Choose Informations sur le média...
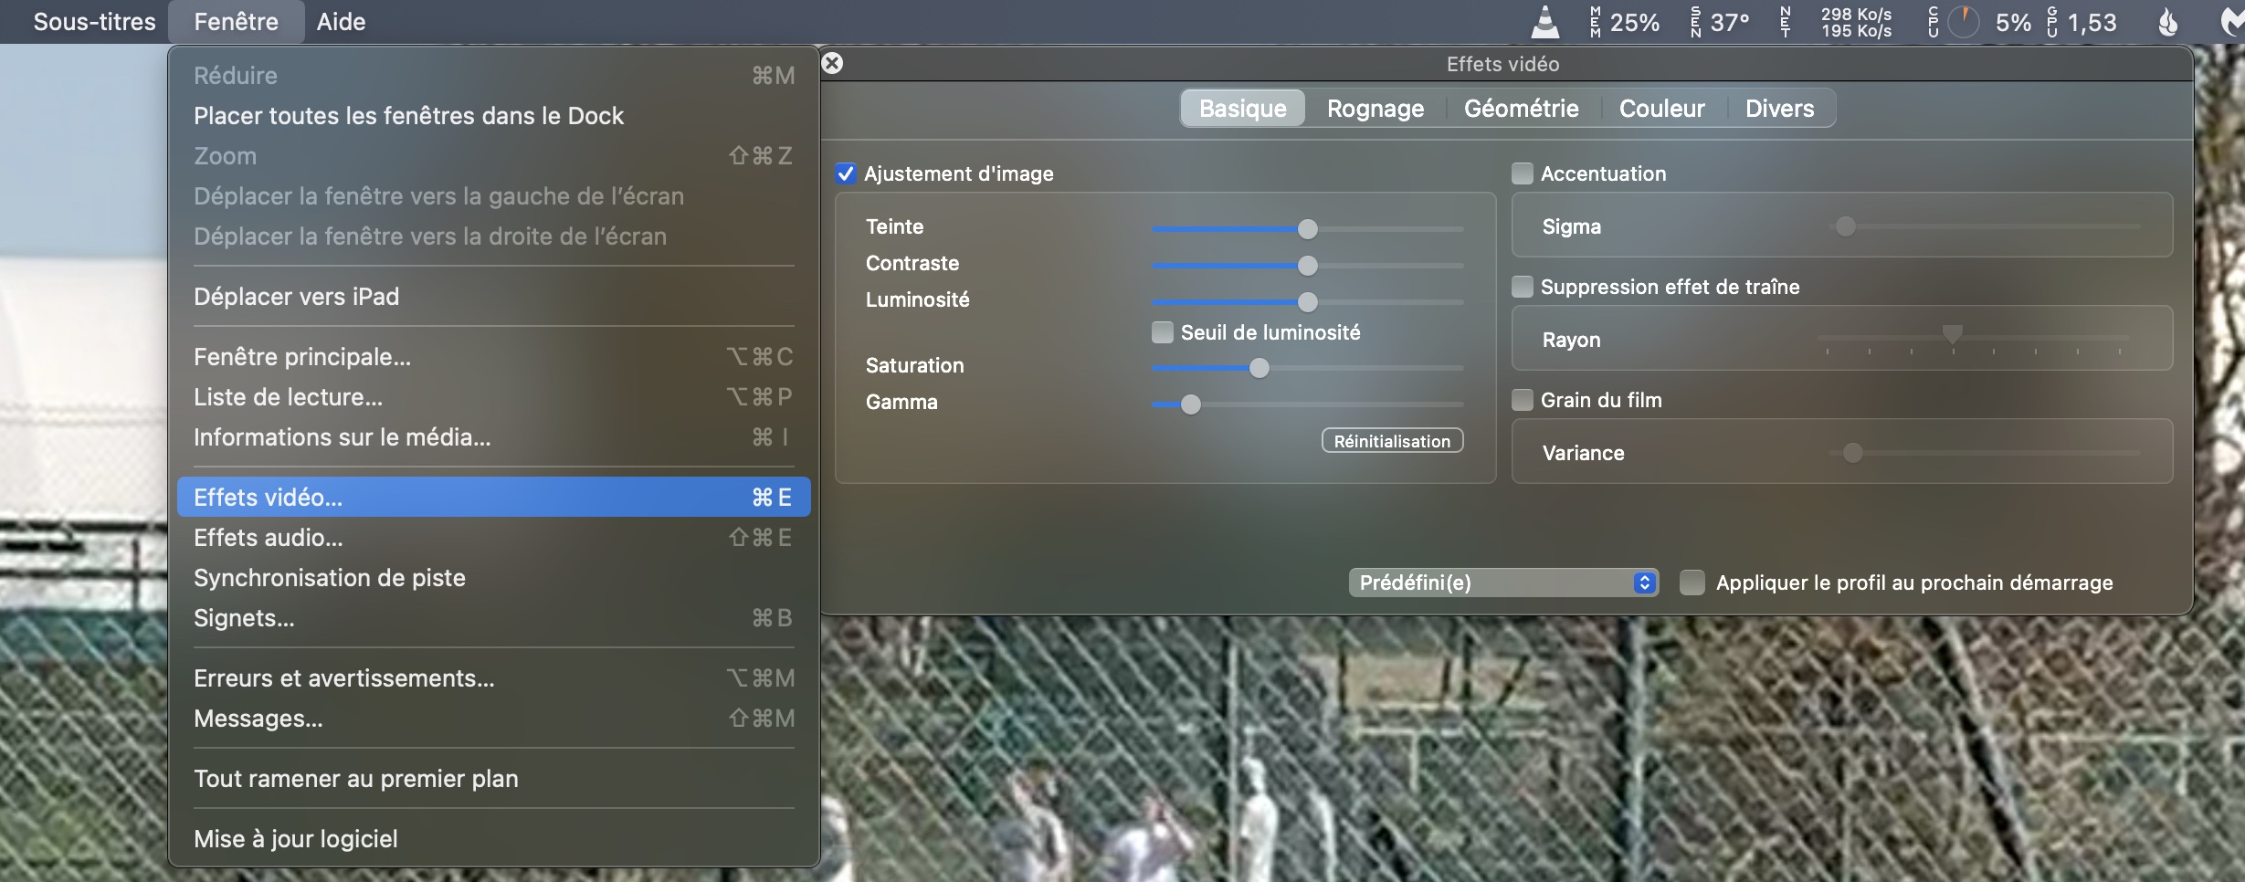The width and height of the screenshot is (2245, 882). click(494, 437)
